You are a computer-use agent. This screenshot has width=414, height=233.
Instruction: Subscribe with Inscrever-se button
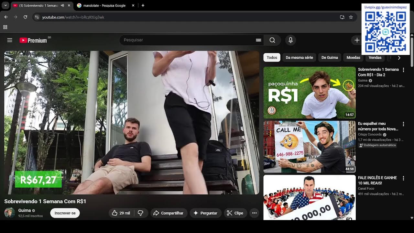point(65,213)
